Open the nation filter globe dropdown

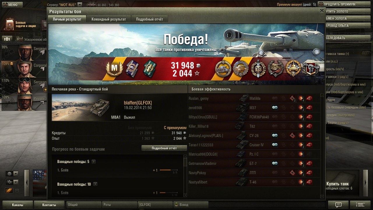point(12,174)
